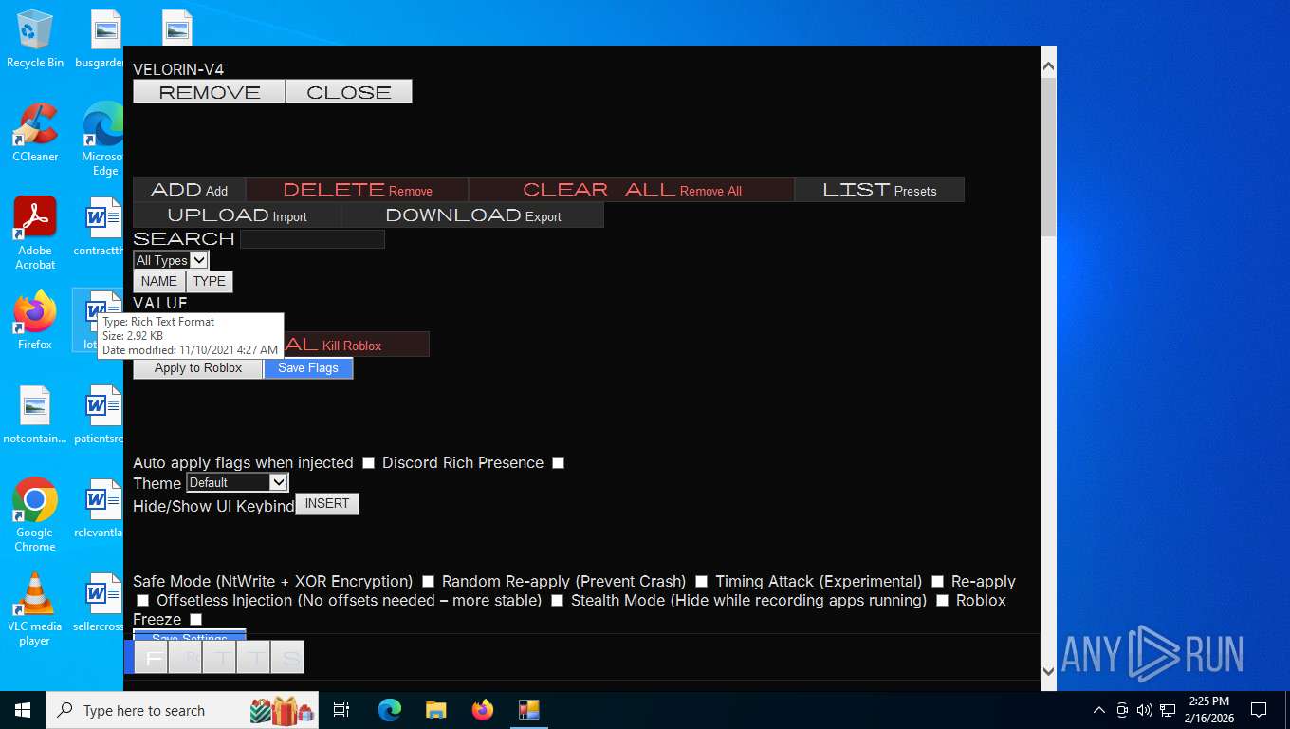Click the Type here to search box
Screen dimensions: 1290x729
tap(182, 710)
